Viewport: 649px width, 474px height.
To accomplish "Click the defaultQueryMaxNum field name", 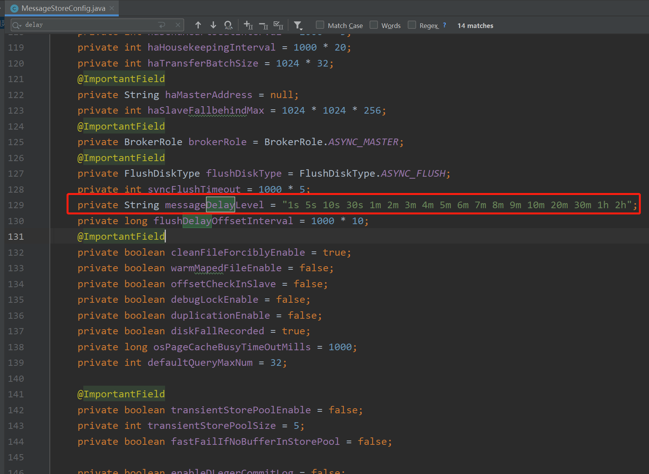I will (x=200, y=363).
